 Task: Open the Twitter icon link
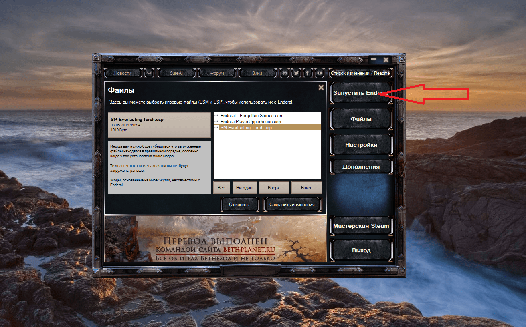point(296,73)
